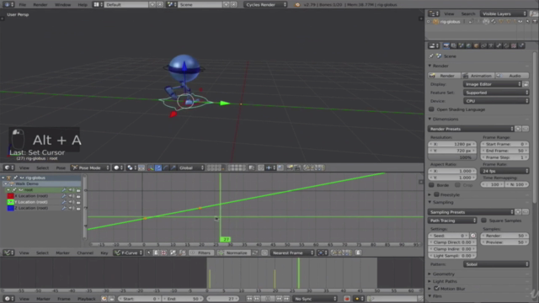Lock the Z Location (root) channel

point(78,208)
